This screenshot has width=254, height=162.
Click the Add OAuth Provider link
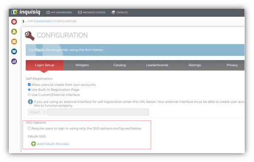53,144
